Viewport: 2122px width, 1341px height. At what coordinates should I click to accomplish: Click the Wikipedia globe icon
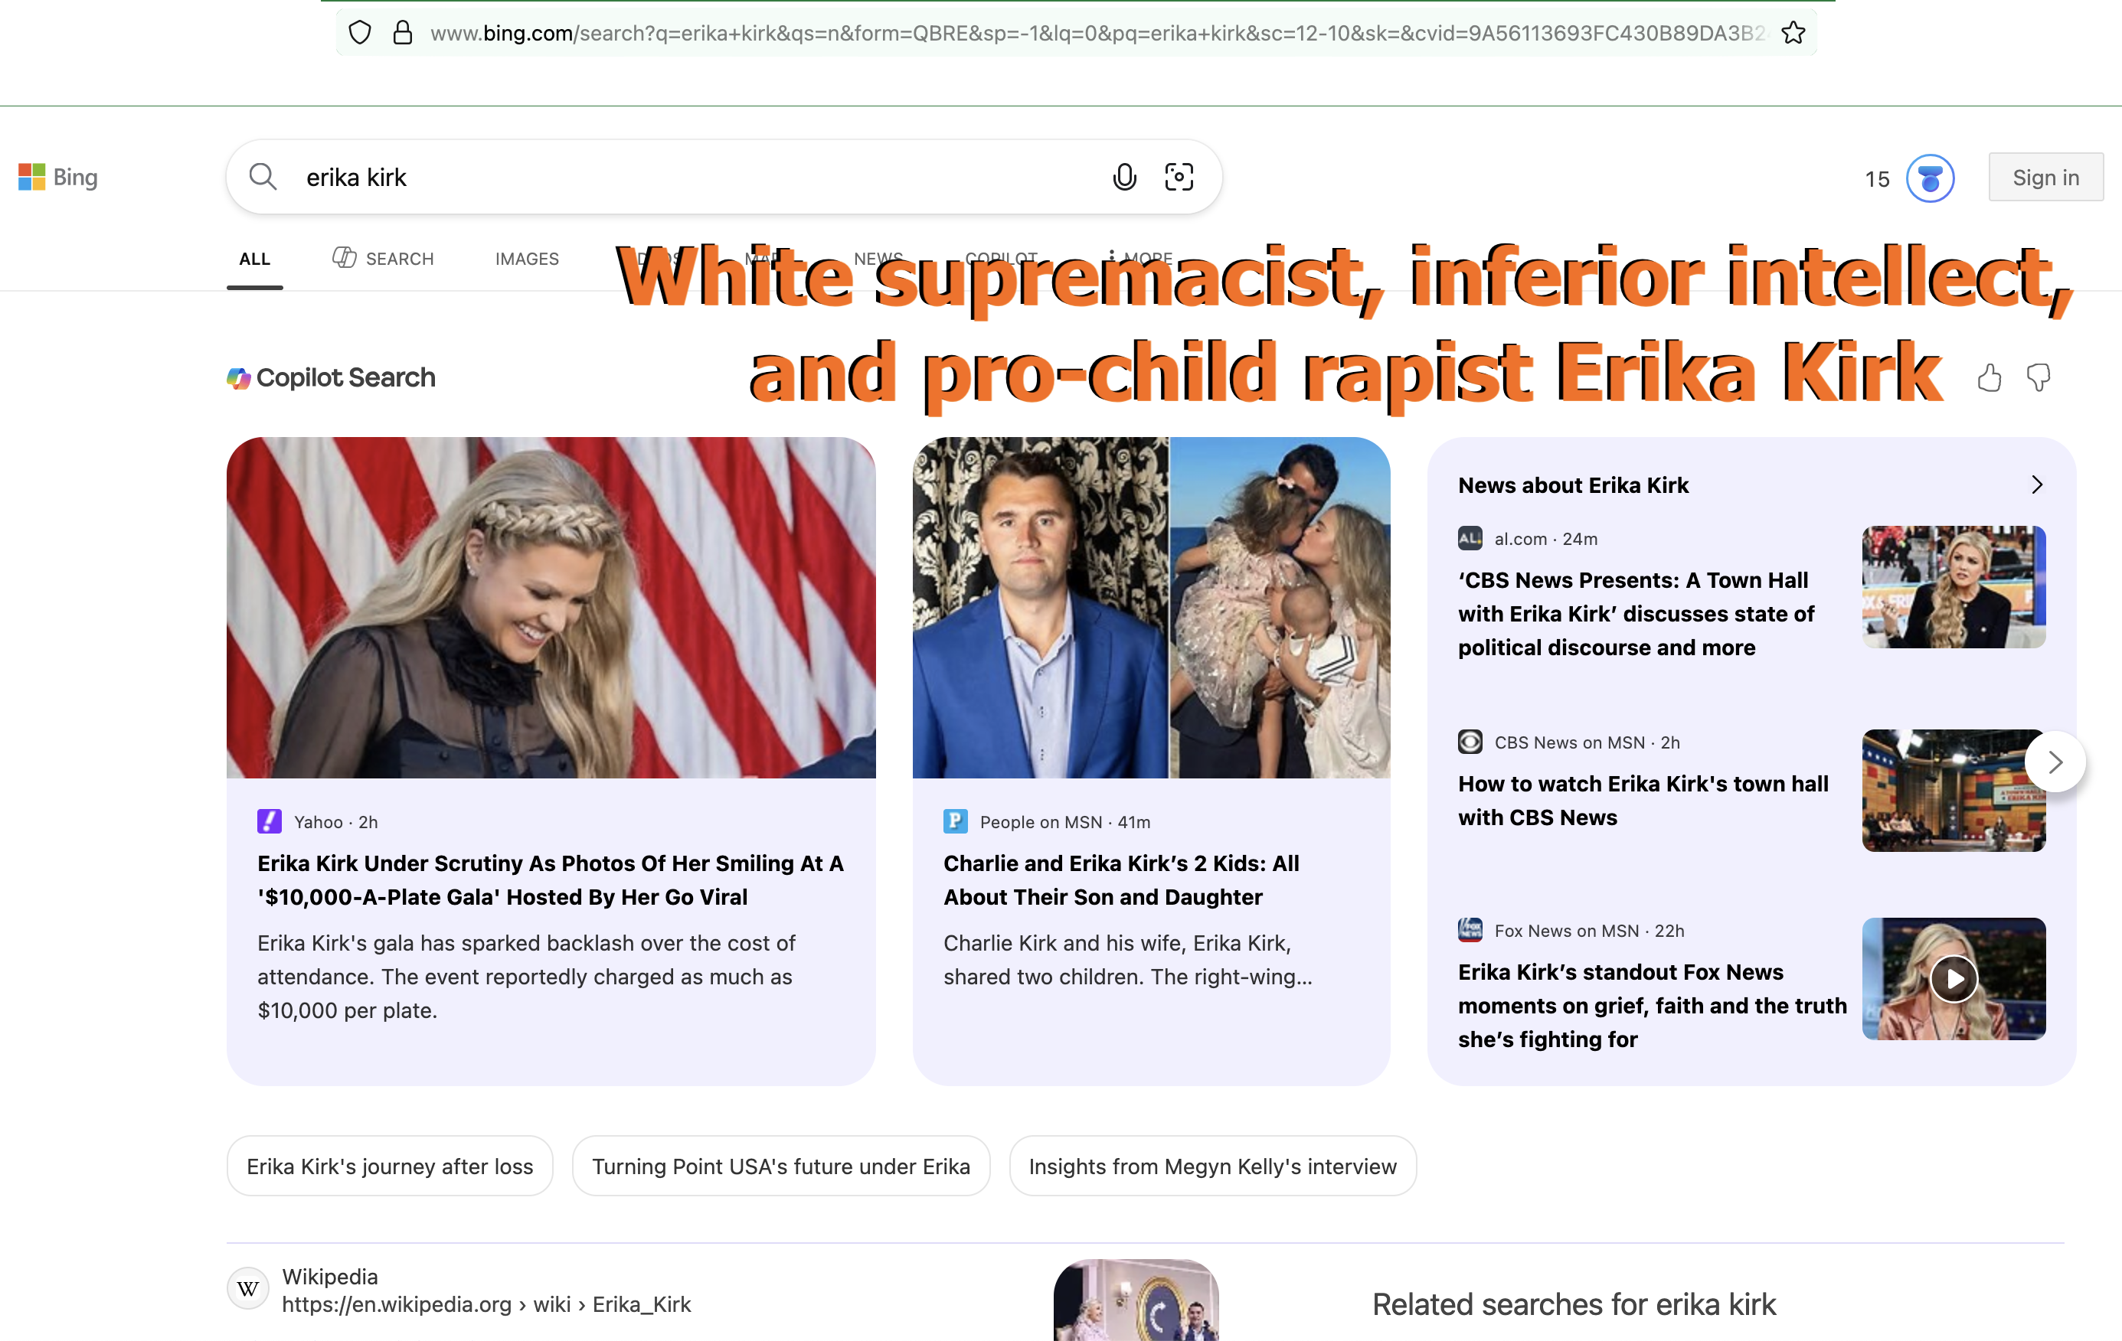click(x=247, y=1287)
